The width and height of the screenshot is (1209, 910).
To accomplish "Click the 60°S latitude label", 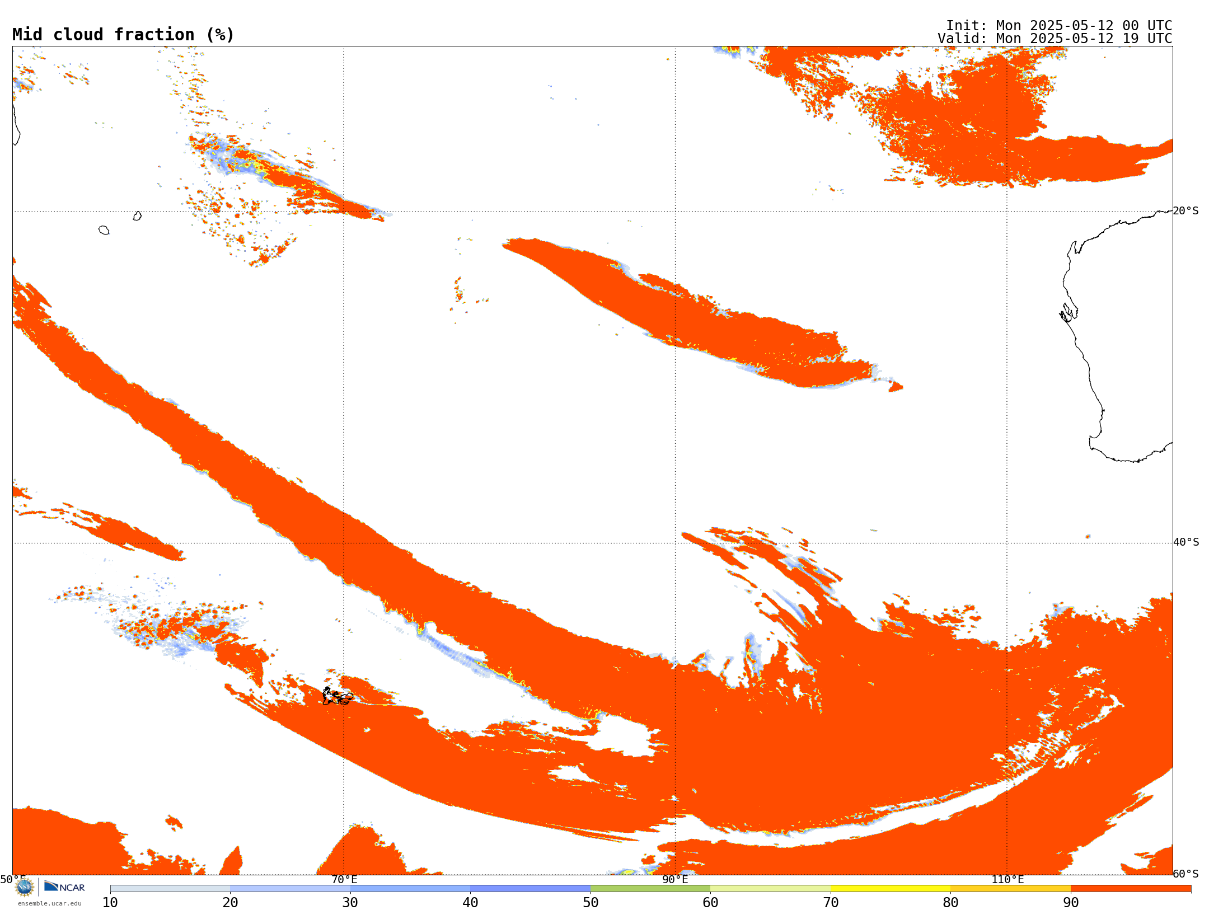I will 1185,874.
